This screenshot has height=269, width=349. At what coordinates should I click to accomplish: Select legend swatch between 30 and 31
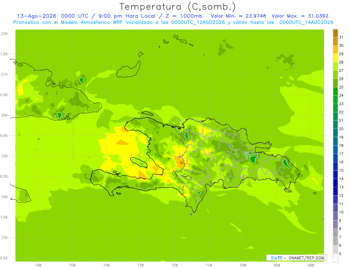click(335, 41)
